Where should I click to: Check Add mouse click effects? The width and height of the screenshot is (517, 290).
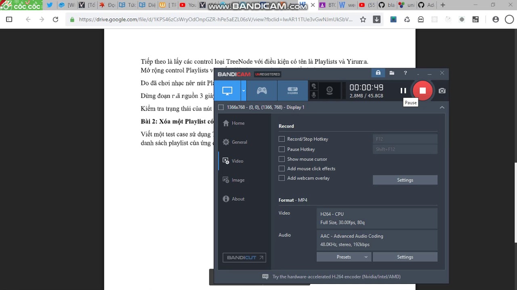click(282, 168)
